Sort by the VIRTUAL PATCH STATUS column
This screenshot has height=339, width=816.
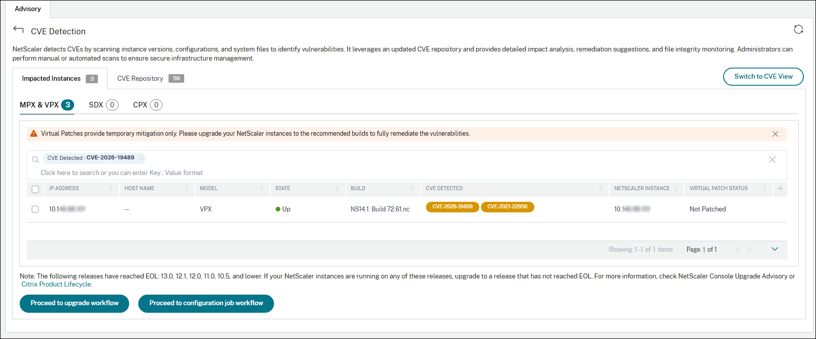pos(765,189)
